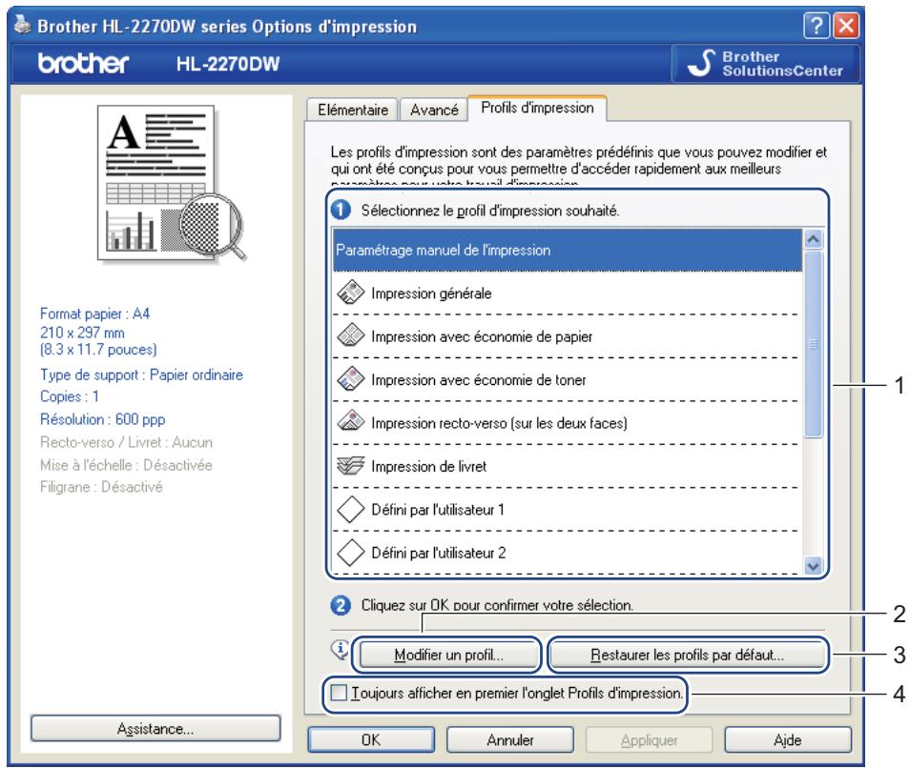
Task: Select Impression de livret profile text
Action: point(429,467)
